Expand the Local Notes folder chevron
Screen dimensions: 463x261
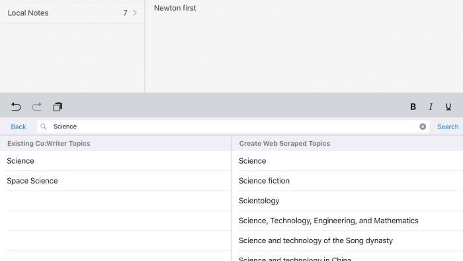pos(135,13)
